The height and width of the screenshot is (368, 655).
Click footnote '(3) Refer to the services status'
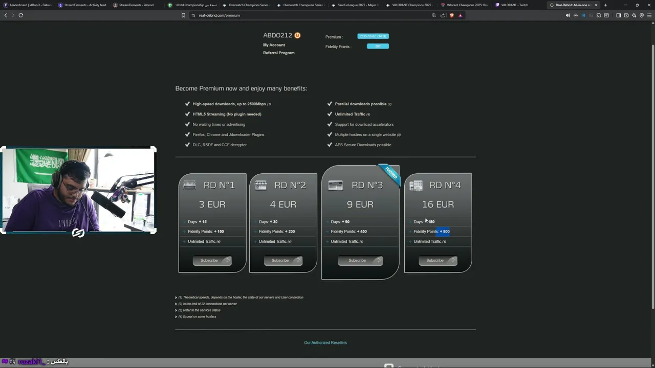coord(199,310)
